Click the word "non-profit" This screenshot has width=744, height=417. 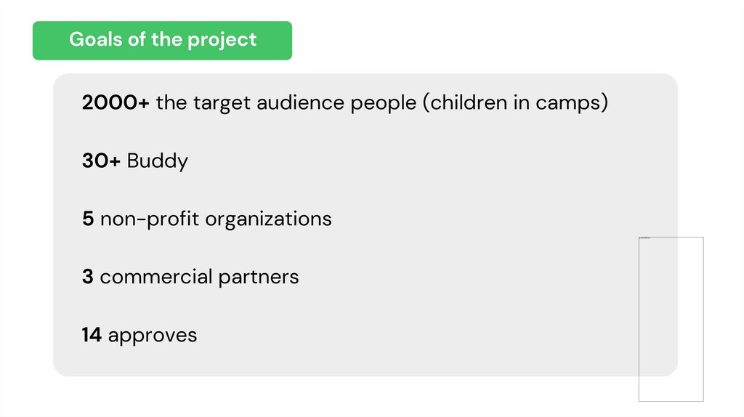149,219
